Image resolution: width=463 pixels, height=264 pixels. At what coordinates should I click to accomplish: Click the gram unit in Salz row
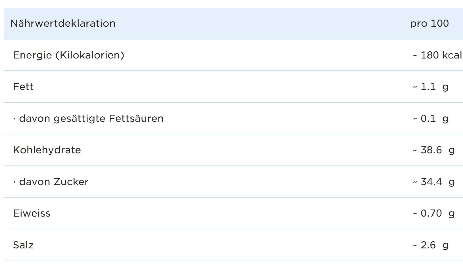[445, 246]
